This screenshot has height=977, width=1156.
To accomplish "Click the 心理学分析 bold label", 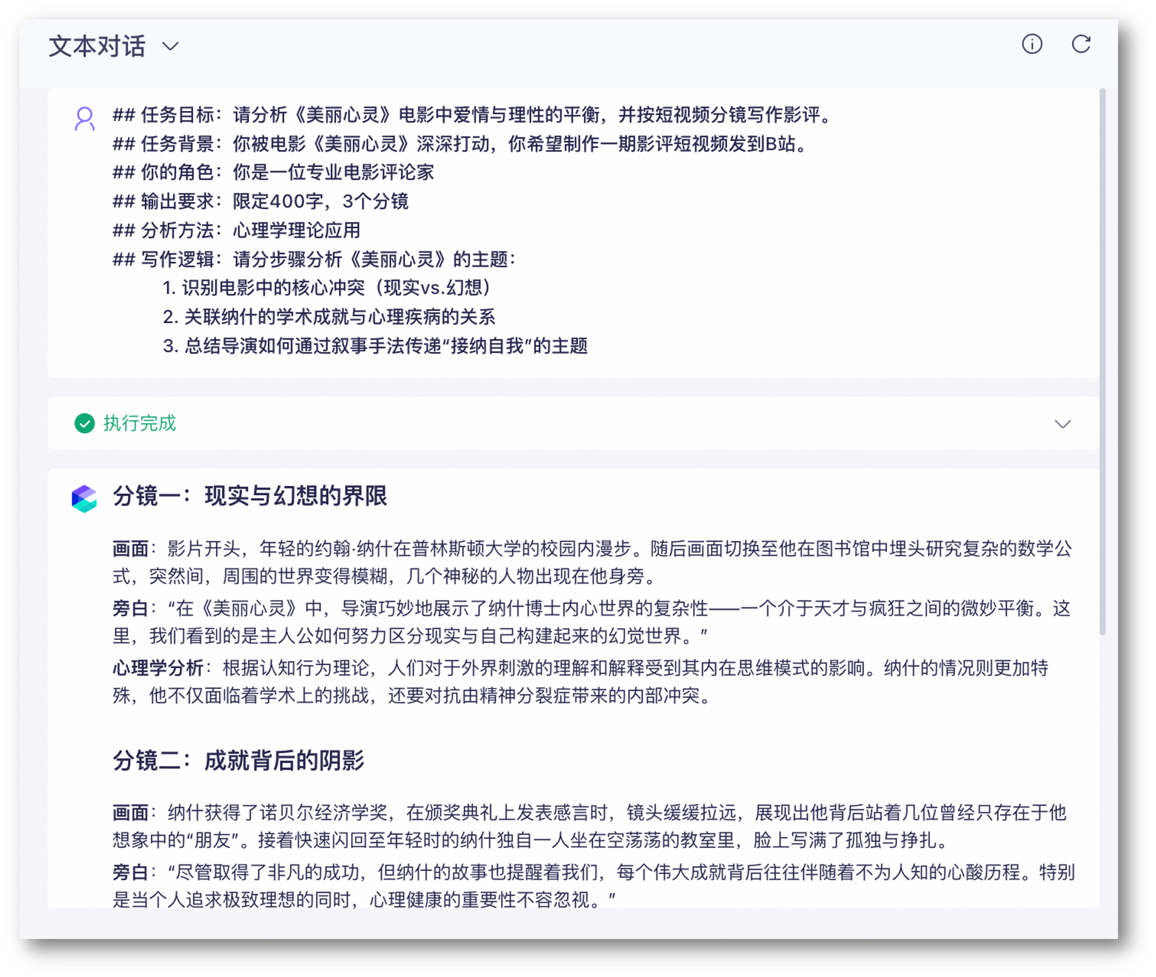I will click(158, 668).
